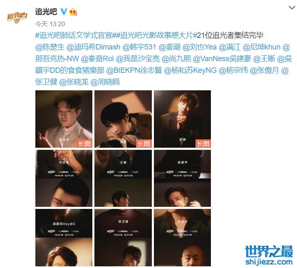Click the 今天 13:20 timestamp
The width and height of the screenshot is (297, 268).
coord(50,24)
